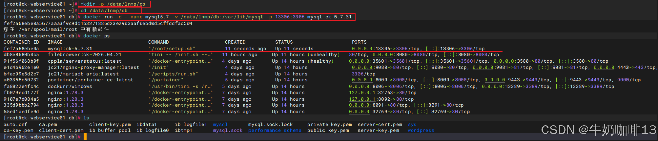This screenshot has width=658, height=141.
Task: Click the blue mysql directory name
Action: (220, 124)
